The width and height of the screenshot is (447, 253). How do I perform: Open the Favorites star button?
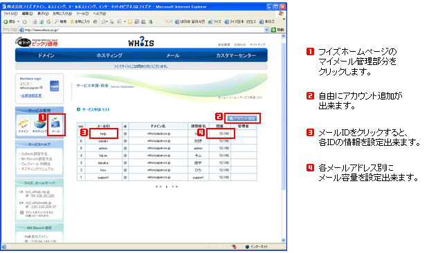tap(80, 21)
